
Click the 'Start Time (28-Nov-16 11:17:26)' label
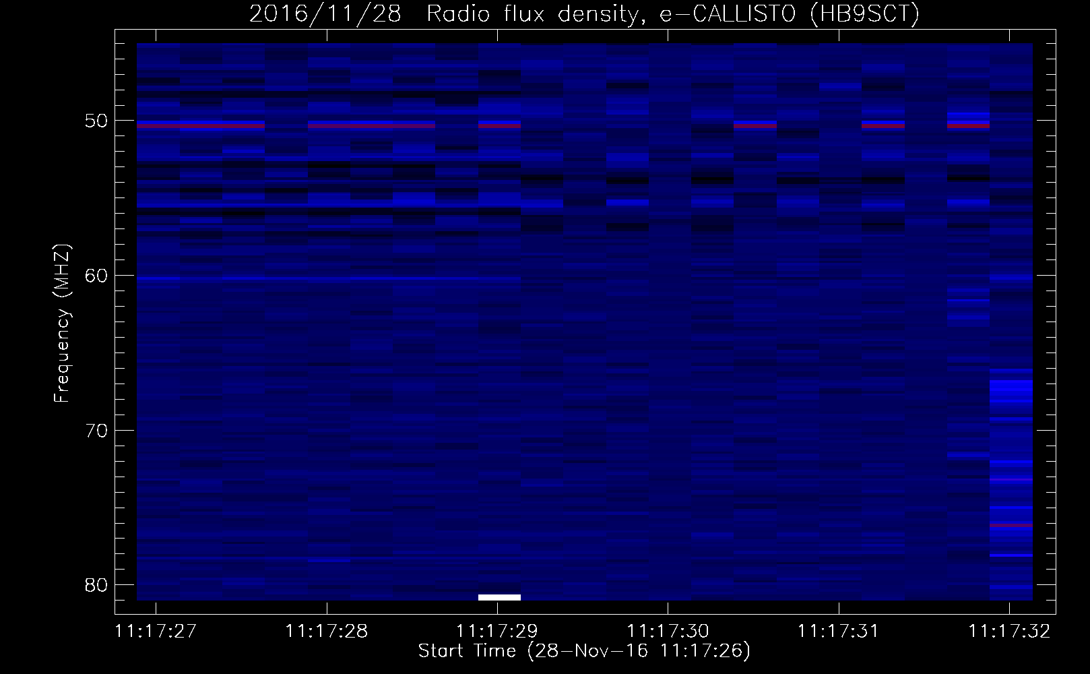pyautogui.click(x=584, y=651)
